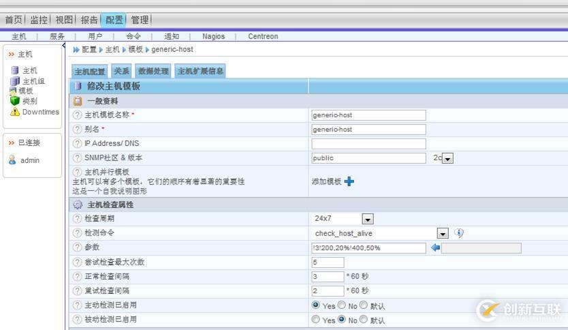Click the 一般资料 section icon
Image resolution: width=568 pixels, height=330 pixels.
[x=78, y=101]
